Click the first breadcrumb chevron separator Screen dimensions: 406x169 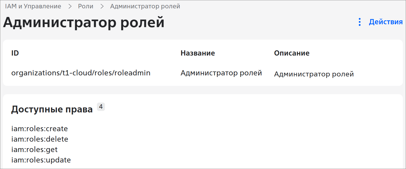tap(70, 6)
